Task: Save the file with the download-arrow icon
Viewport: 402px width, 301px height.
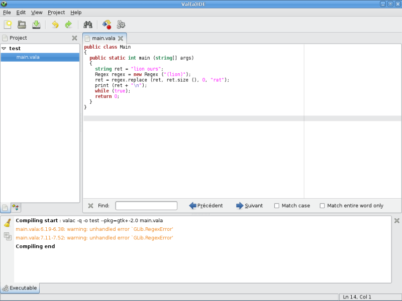Action: (36, 25)
